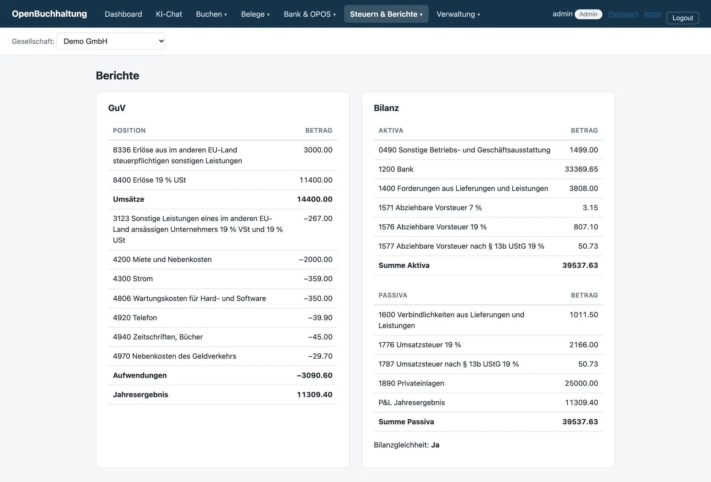Image resolution: width=711 pixels, height=482 pixels.
Task: Select 4940 Zeitschriften, Bücher row
Action: point(222,337)
